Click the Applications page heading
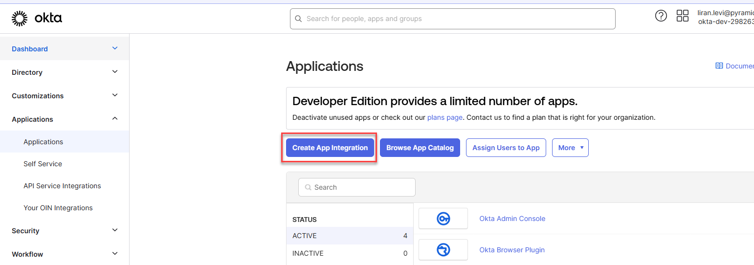The height and width of the screenshot is (265, 754). (325, 66)
